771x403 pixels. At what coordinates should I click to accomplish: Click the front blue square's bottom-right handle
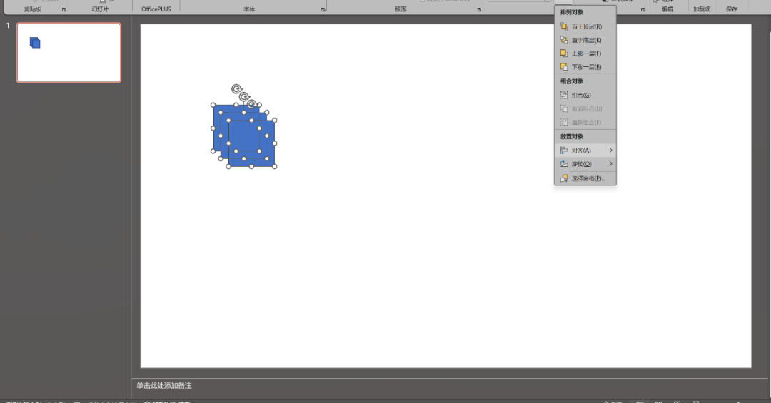[275, 167]
